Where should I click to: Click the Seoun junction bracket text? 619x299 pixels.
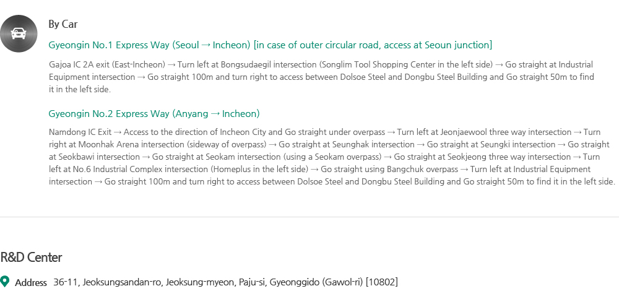point(373,45)
